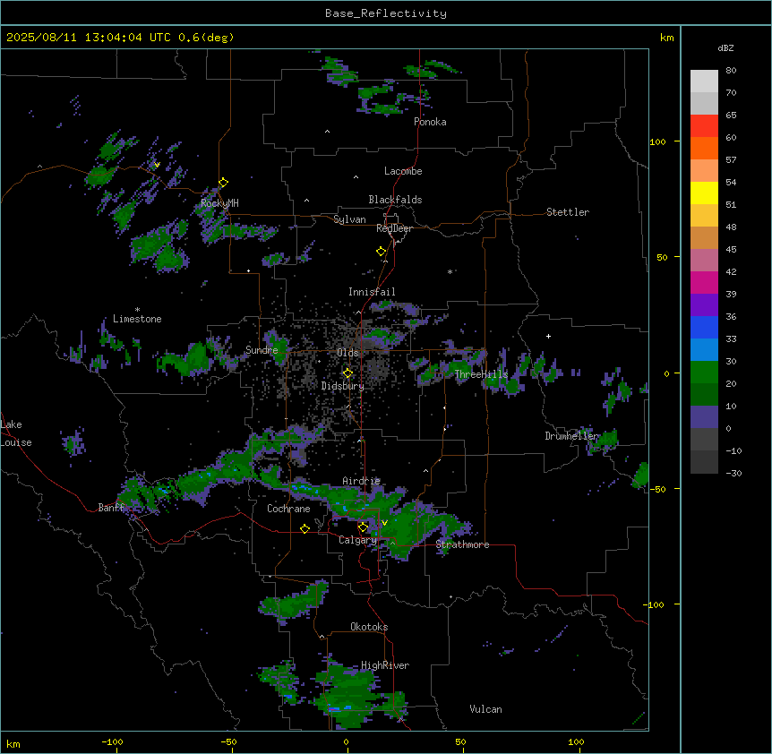Image resolution: width=772 pixels, height=754 pixels.
Task: Pick the red swatch in dBZ legend
Action: tap(704, 126)
